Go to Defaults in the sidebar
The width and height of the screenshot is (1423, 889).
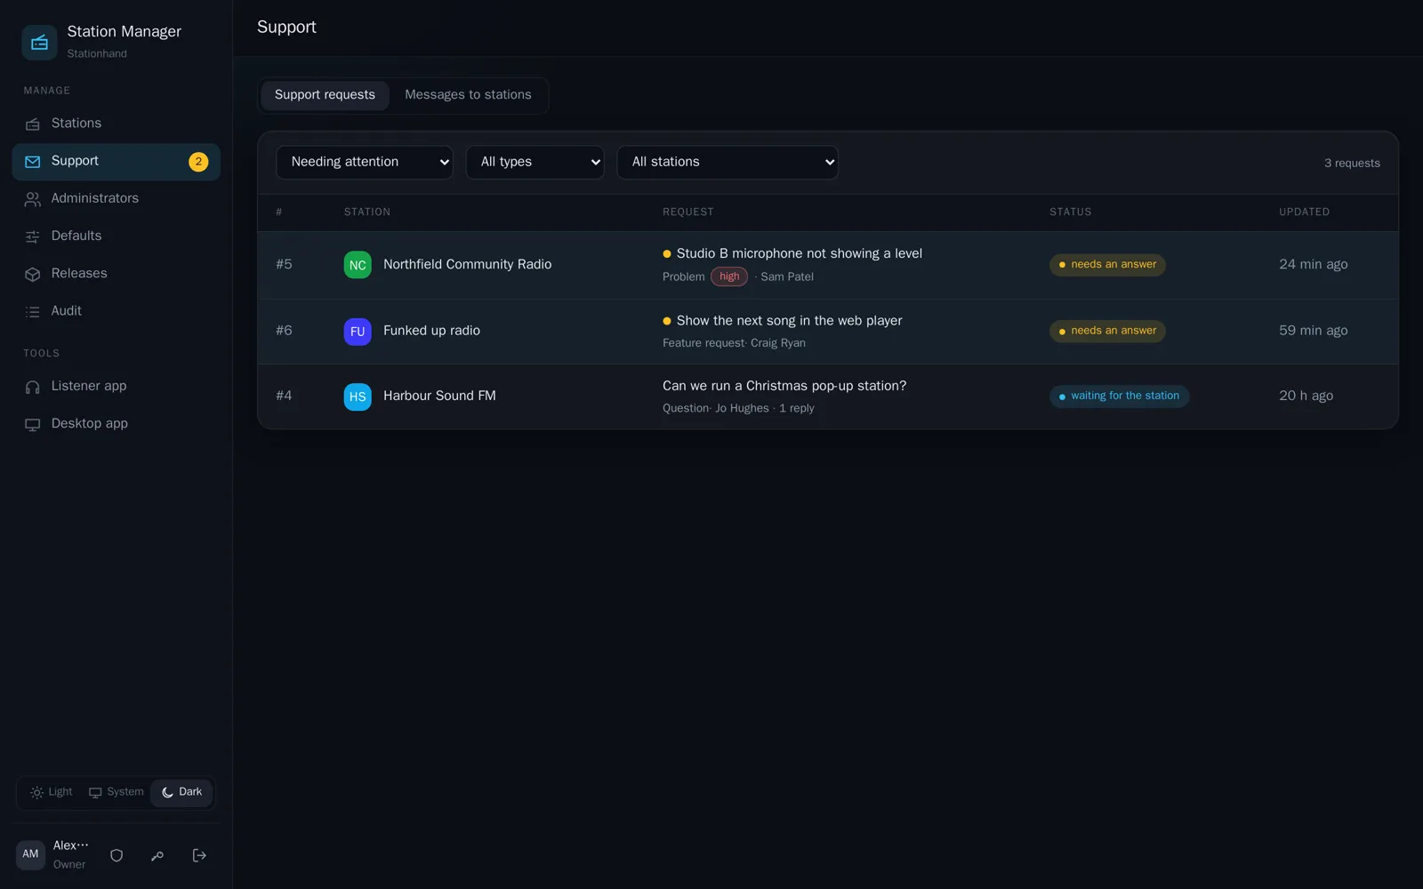tap(116, 236)
